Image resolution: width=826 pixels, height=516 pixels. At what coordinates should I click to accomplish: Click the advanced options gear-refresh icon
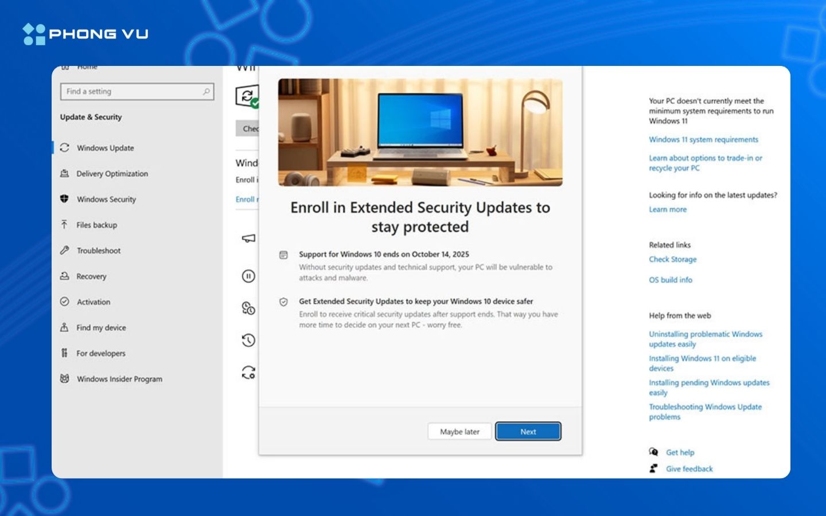pyautogui.click(x=248, y=373)
